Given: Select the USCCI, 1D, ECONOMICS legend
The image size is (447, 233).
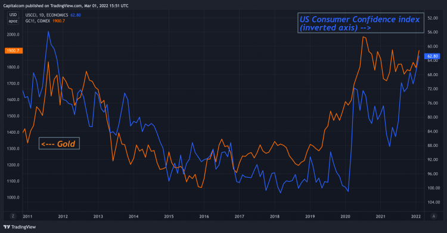Looking at the screenshot, I should pyautogui.click(x=46, y=15).
